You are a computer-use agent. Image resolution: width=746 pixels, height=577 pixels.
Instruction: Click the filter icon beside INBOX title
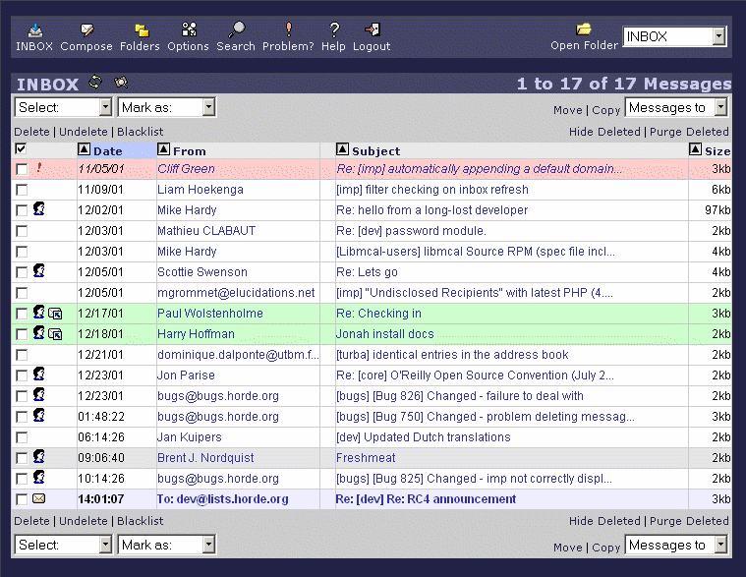[x=121, y=83]
